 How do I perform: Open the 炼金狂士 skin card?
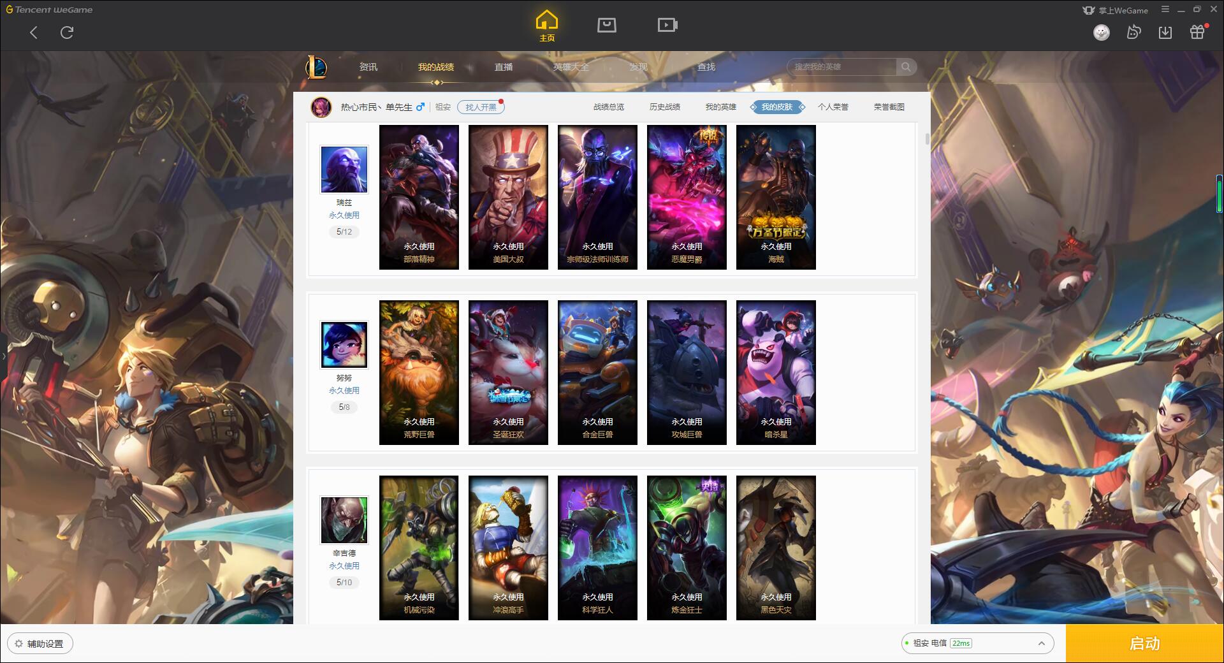point(687,548)
